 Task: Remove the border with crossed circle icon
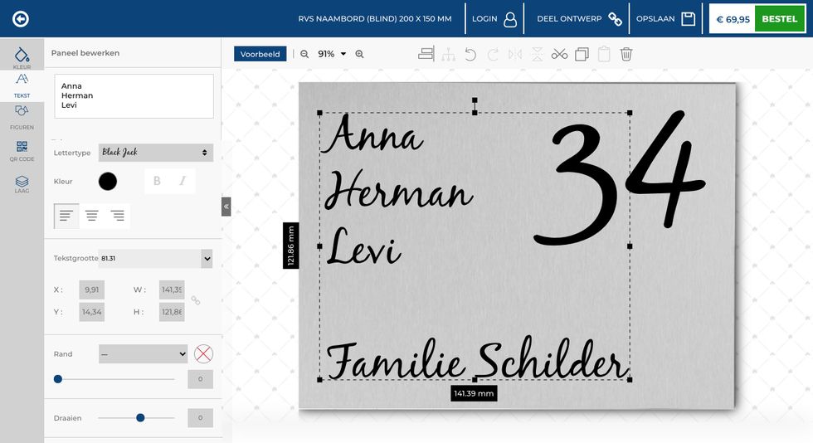click(x=203, y=354)
